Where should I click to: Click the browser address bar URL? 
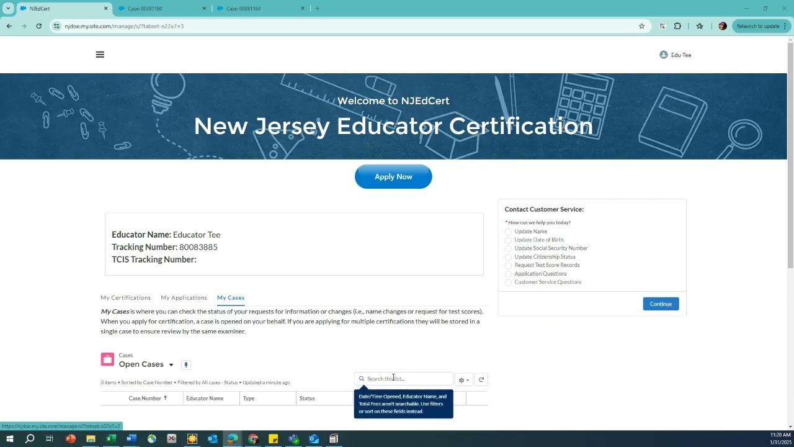[x=124, y=26]
